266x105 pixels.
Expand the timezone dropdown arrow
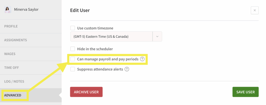pos(157,37)
